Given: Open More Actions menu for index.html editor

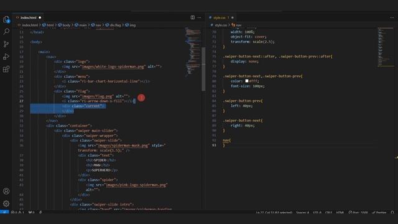Looking at the screenshot, I should click(x=199, y=17).
